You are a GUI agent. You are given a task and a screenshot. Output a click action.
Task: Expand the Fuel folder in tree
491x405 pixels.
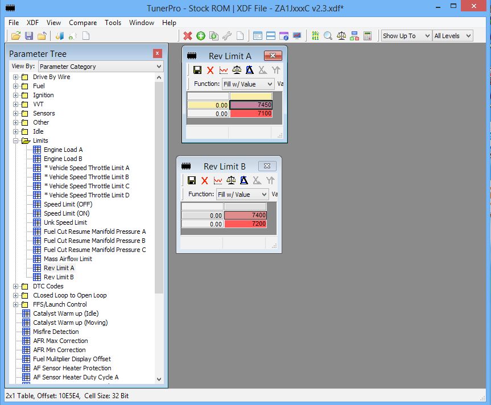(15, 86)
